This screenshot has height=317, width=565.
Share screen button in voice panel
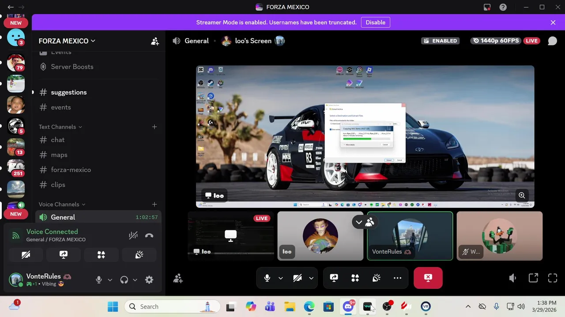click(x=64, y=255)
